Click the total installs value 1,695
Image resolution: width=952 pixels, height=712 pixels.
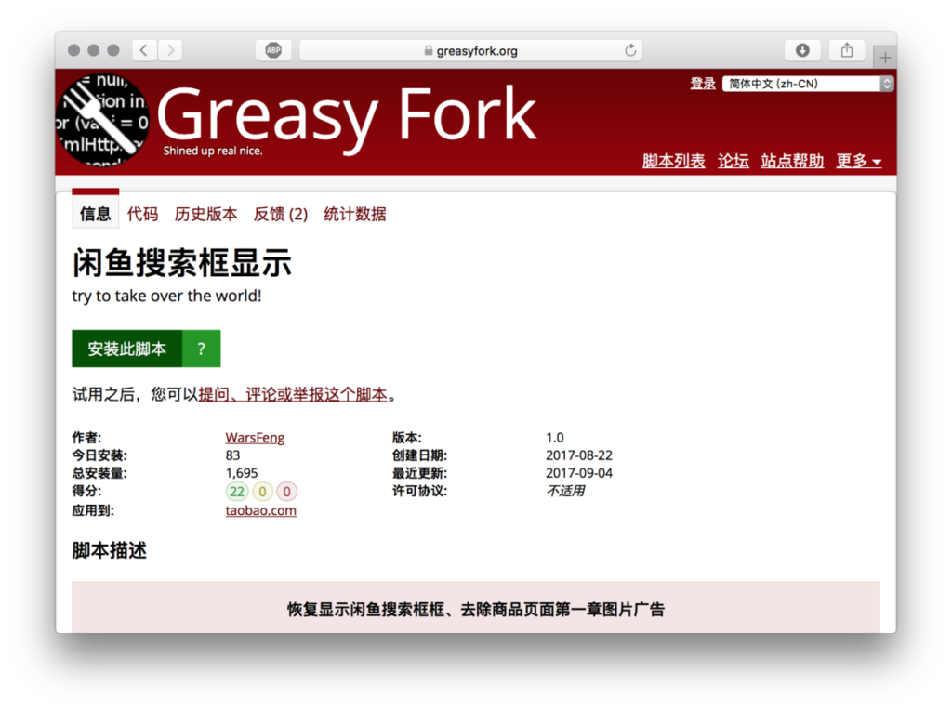(x=242, y=473)
